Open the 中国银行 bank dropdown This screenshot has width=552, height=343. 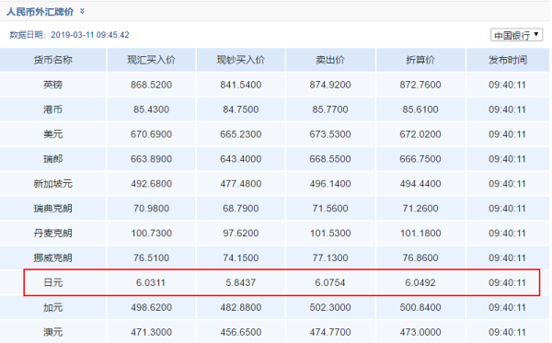(x=516, y=35)
